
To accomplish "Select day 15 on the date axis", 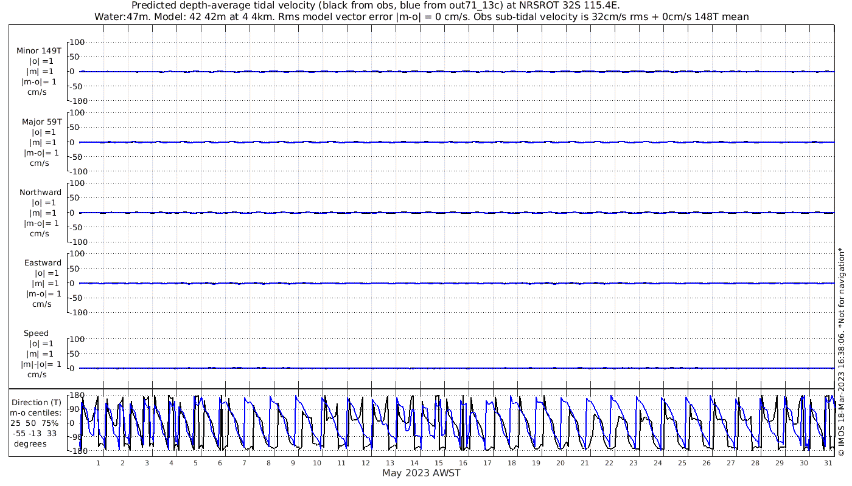I will pos(439,463).
